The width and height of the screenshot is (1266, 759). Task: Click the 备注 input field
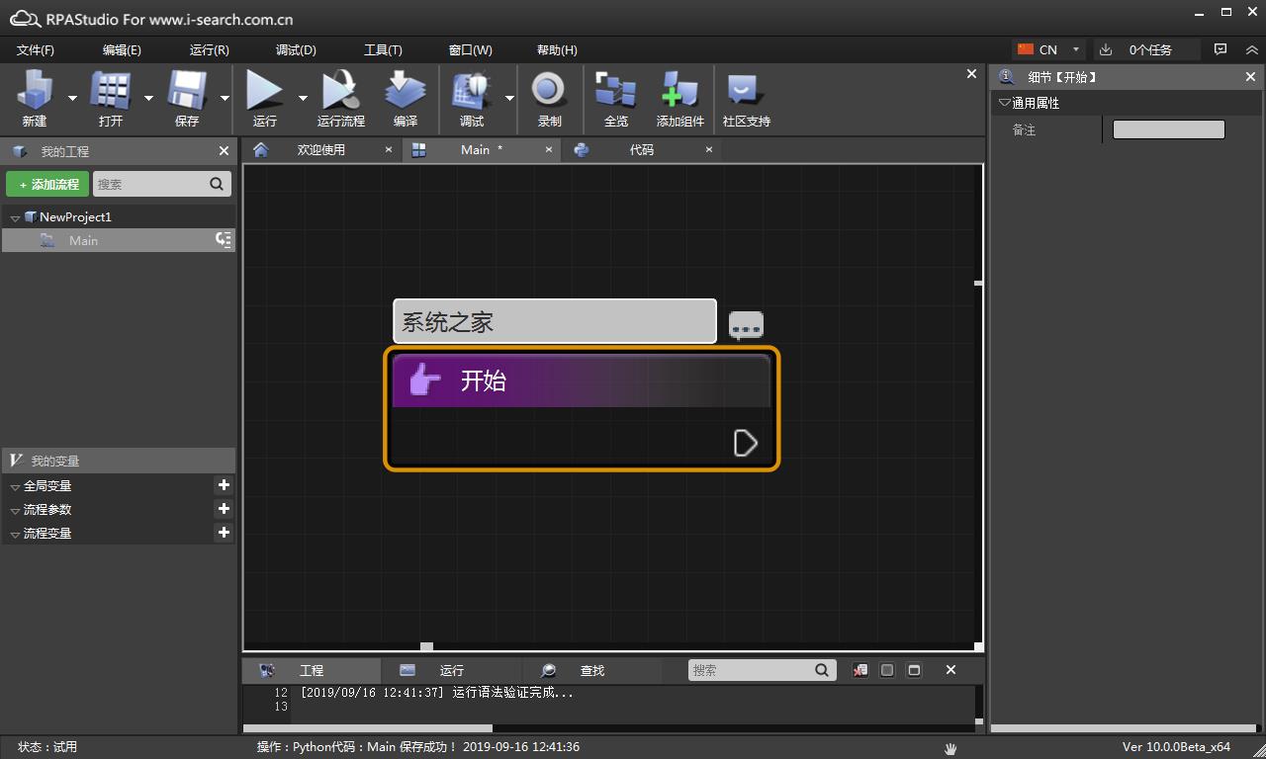(x=1168, y=129)
